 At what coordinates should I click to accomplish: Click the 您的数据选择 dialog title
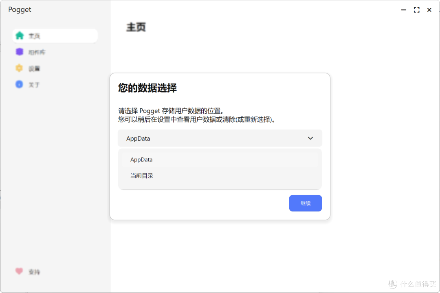(x=147, y=88)
